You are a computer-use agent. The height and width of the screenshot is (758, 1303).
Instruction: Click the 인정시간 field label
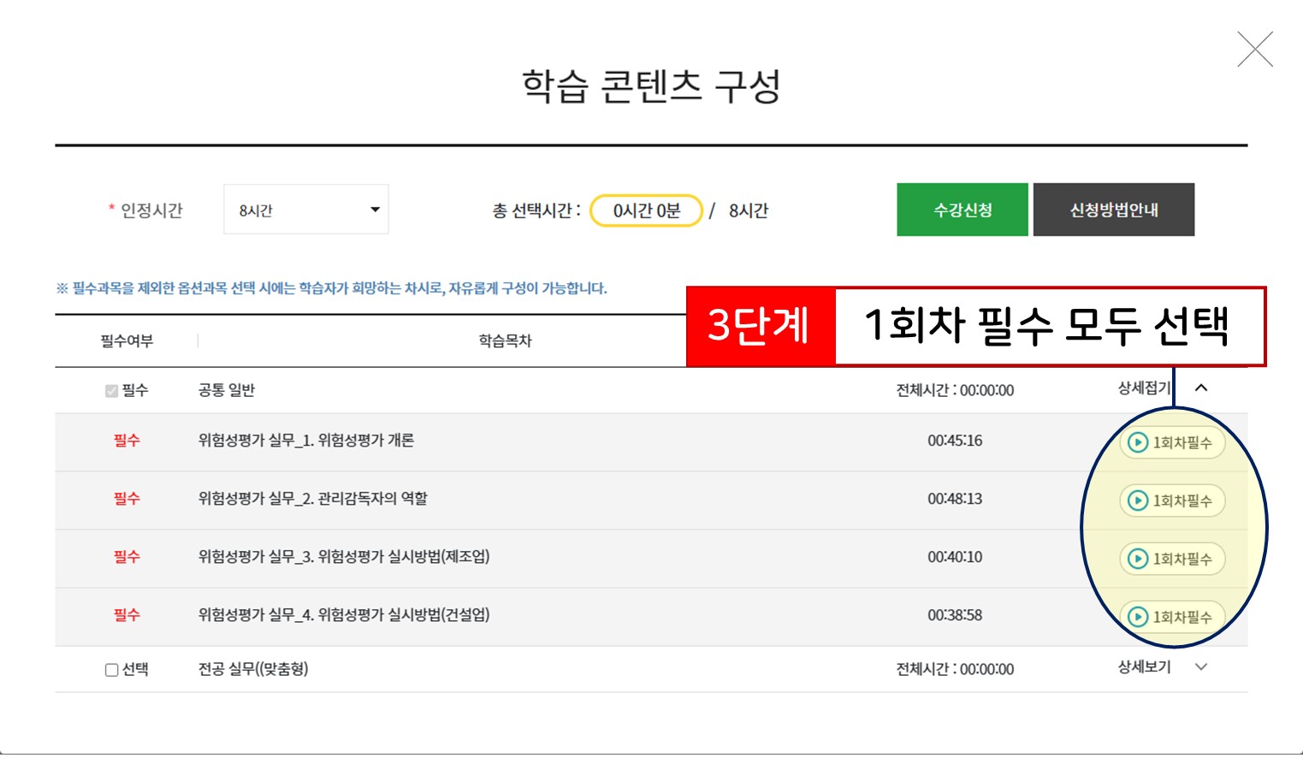tap(151, 210)
